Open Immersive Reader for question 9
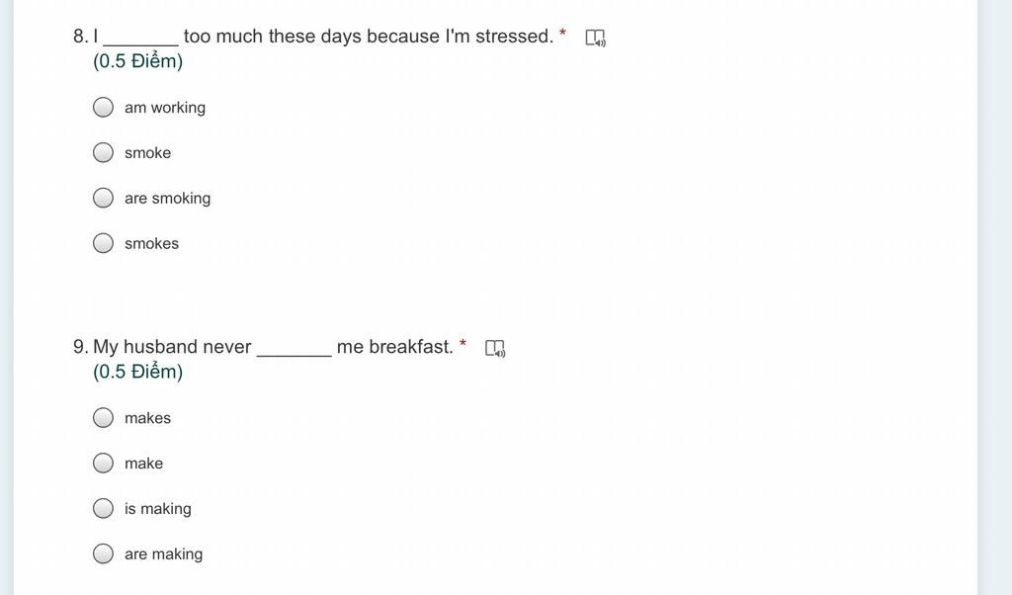This screenshot has width=1012, height=595. 495,349
